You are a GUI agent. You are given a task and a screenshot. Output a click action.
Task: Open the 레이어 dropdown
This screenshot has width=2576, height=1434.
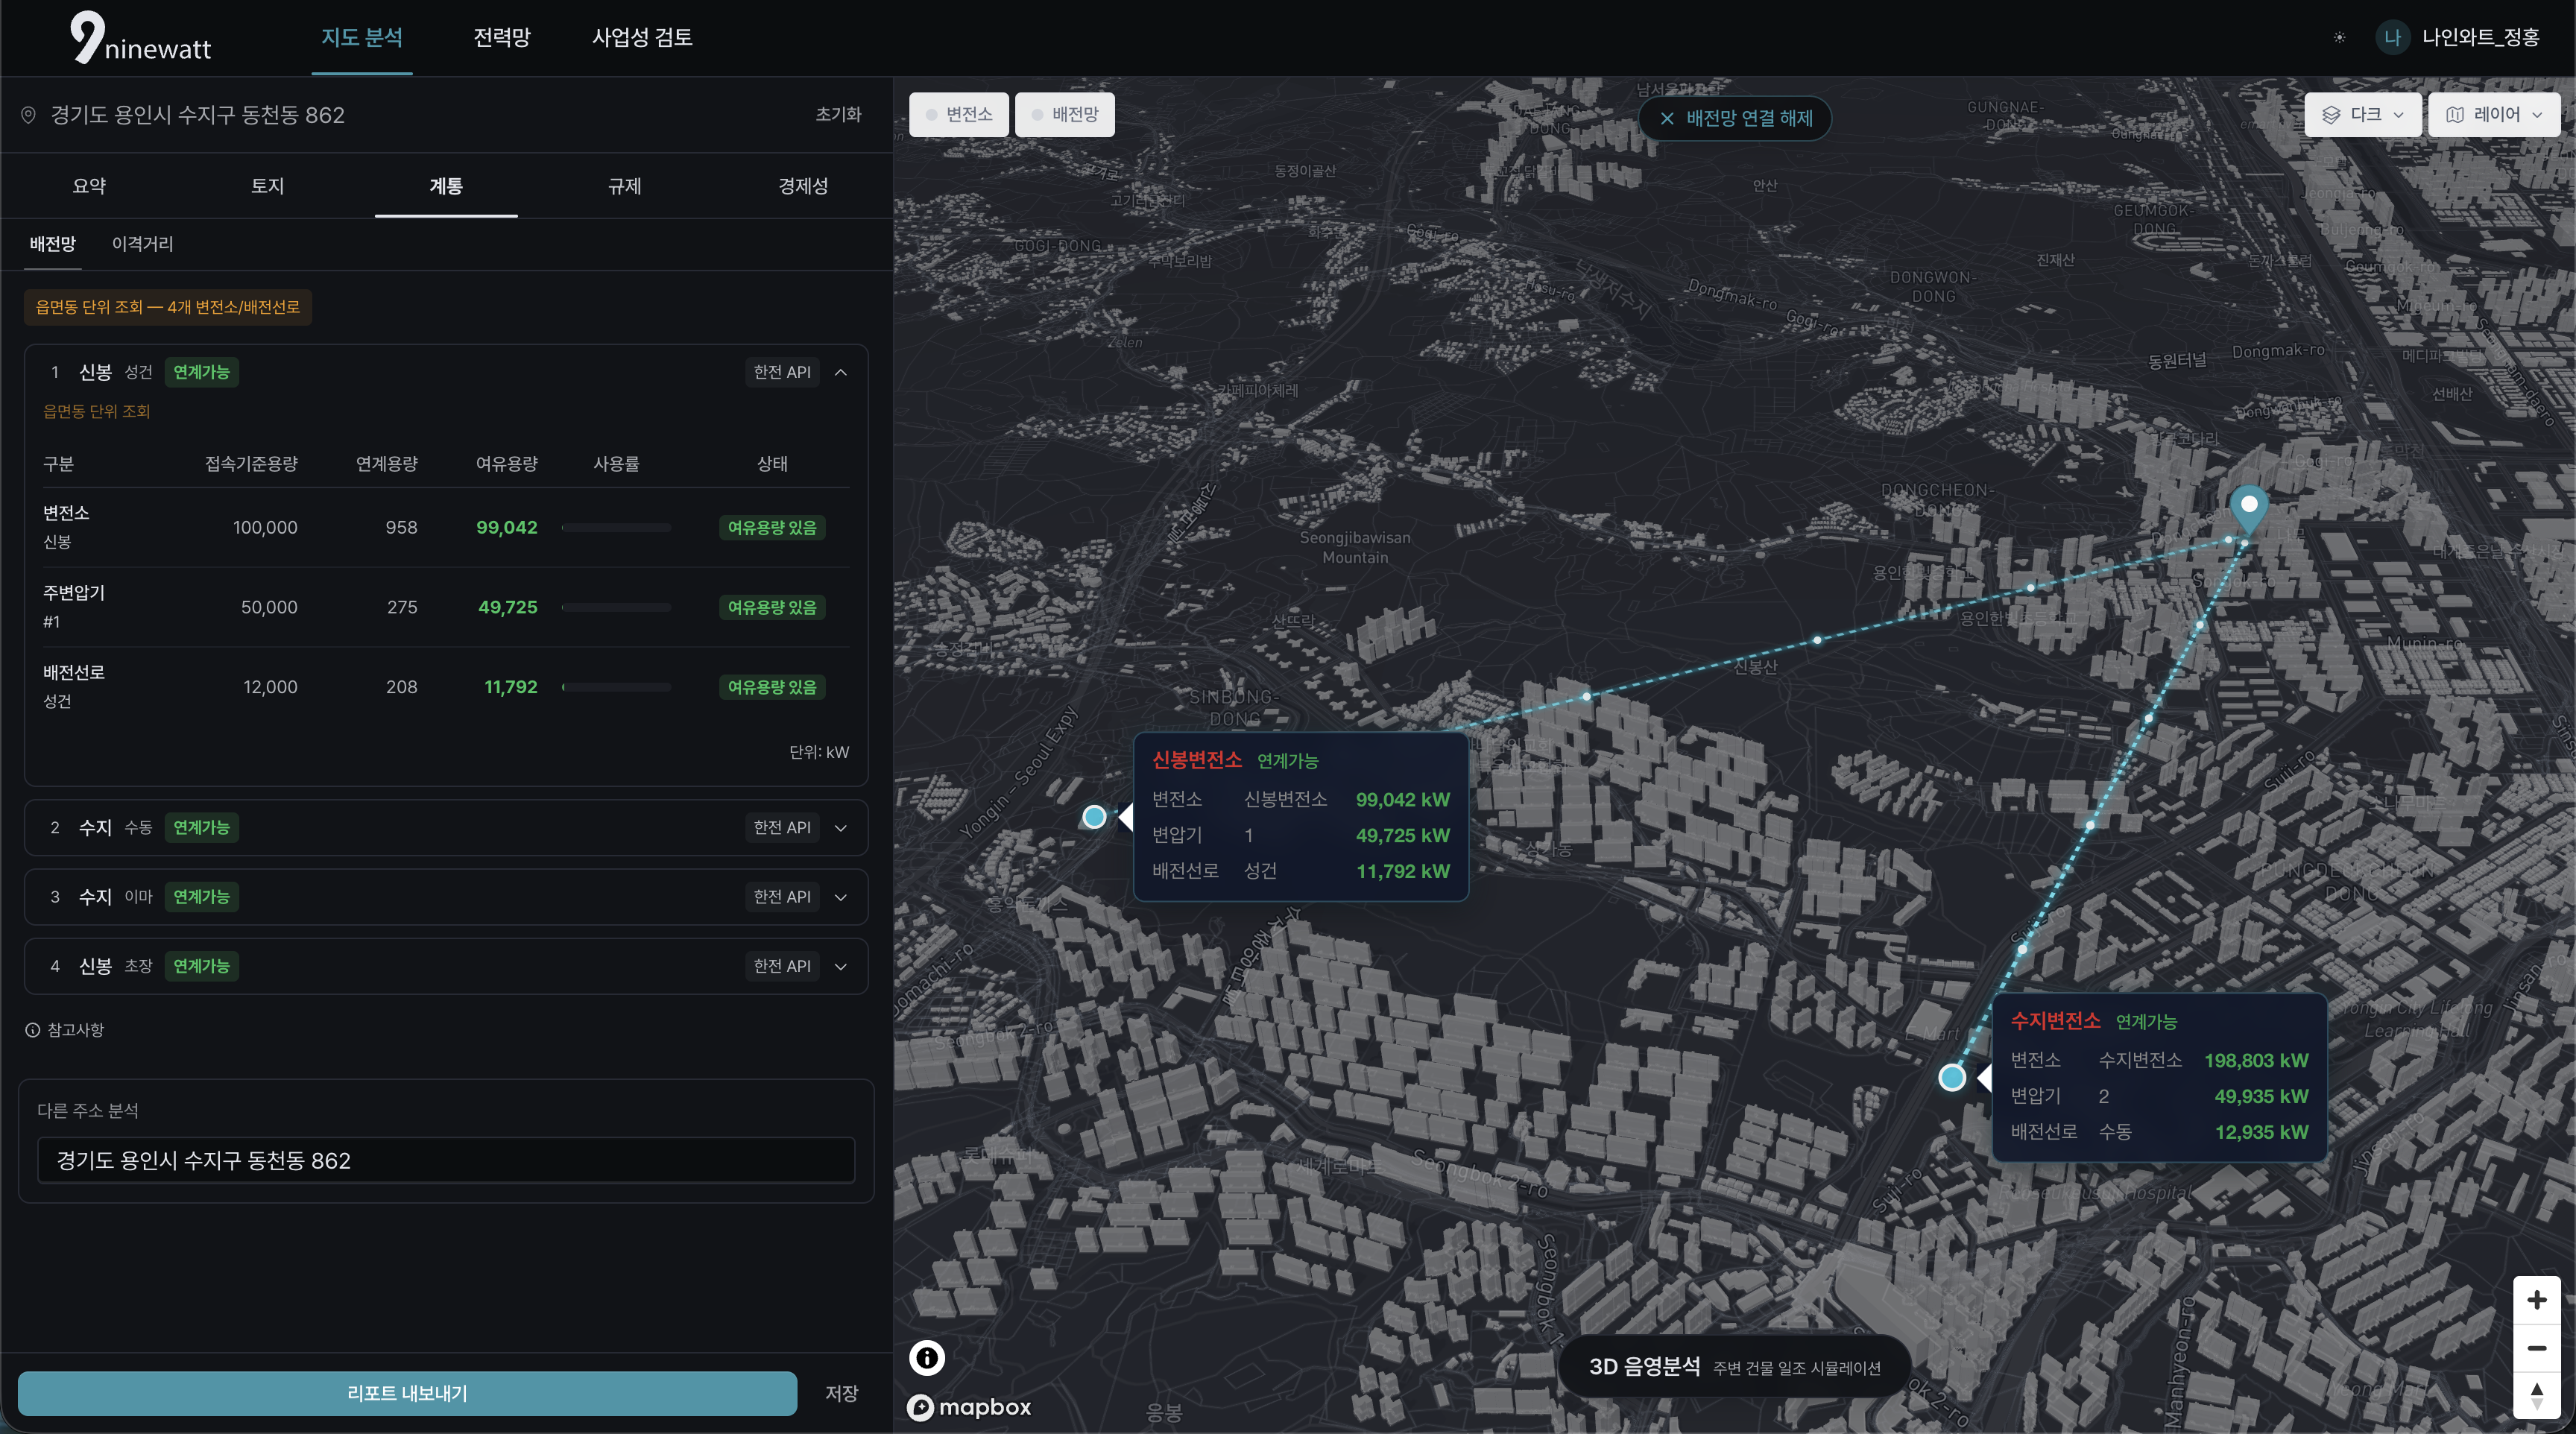[x=2494, y=114]
